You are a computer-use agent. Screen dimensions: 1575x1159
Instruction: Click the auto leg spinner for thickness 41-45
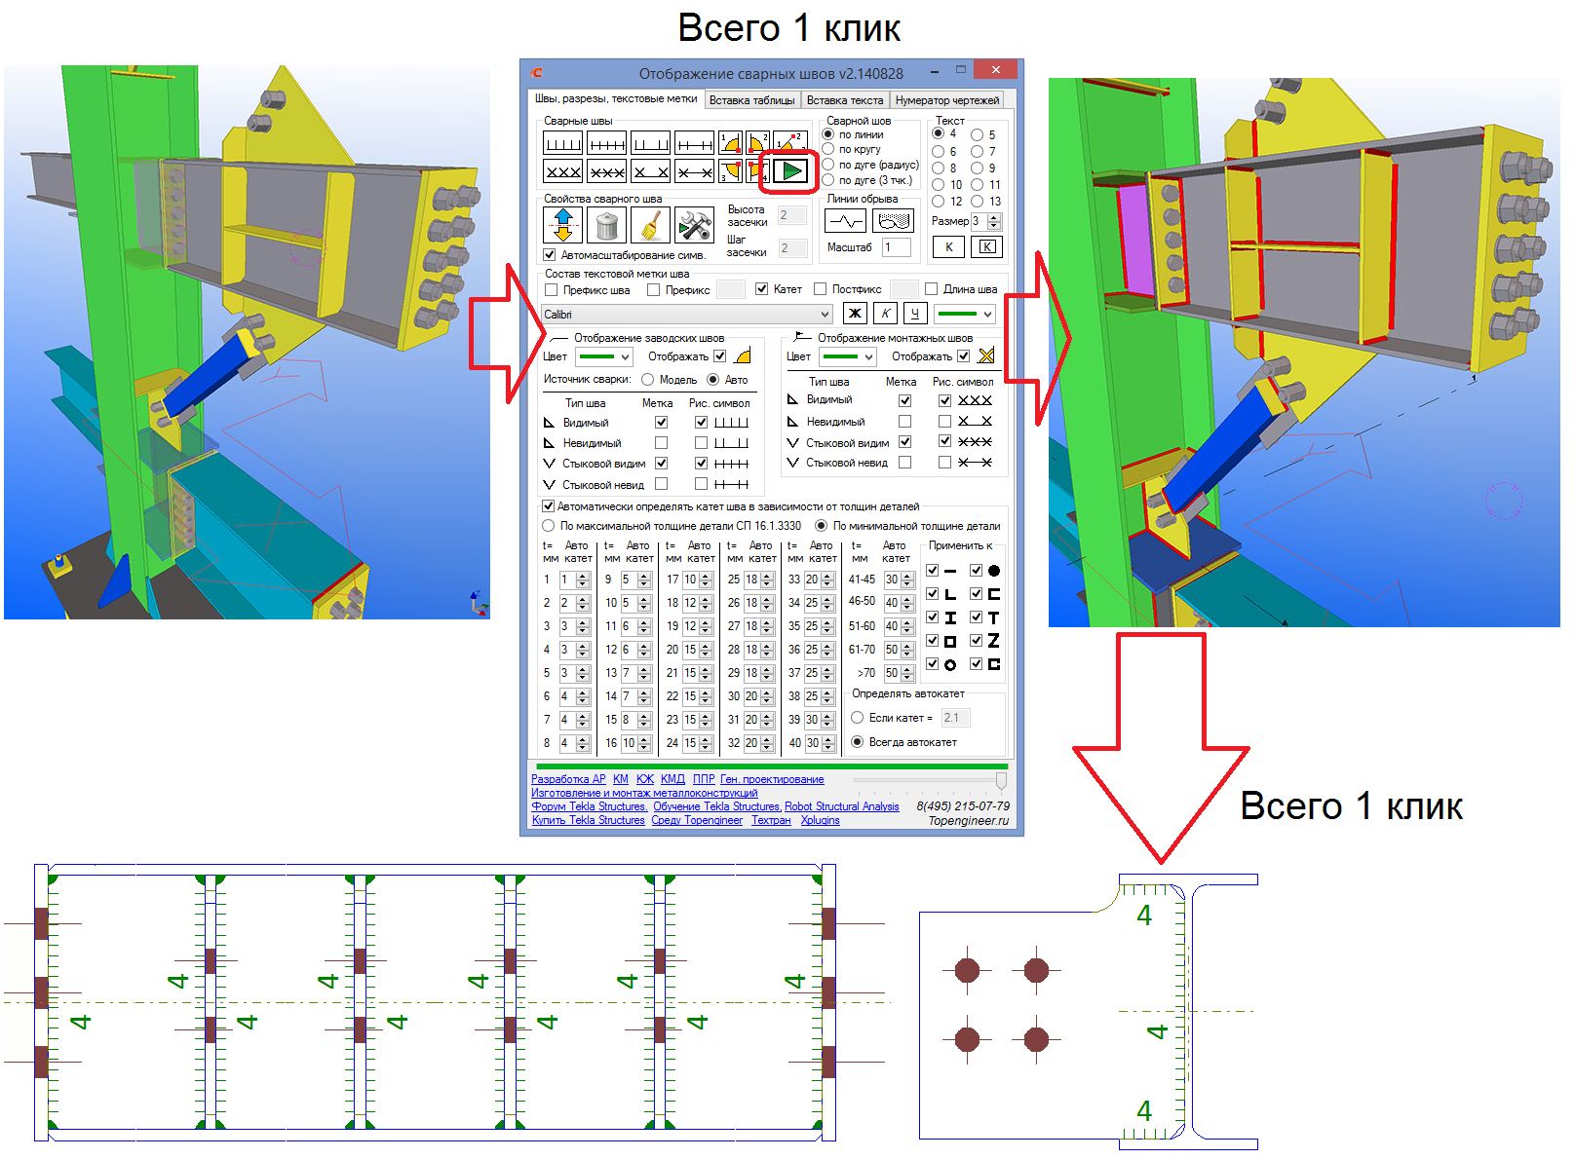(907, 579)
